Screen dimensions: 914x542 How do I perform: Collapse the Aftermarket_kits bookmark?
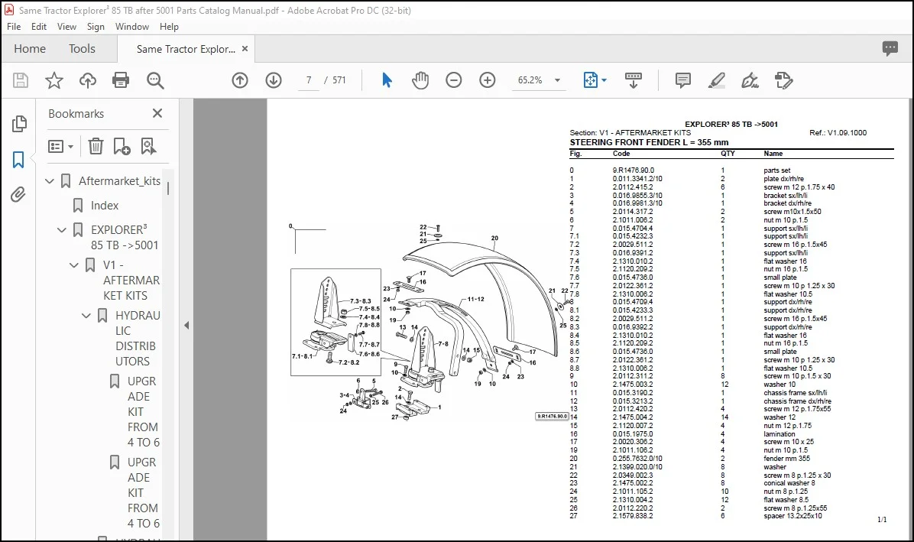50,181
